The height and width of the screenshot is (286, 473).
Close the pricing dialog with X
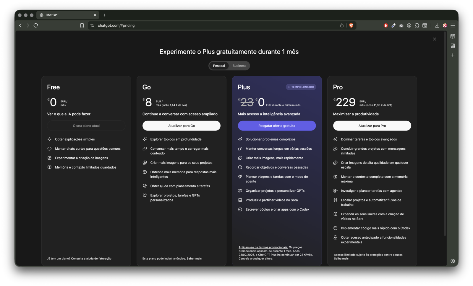(434, 39)
